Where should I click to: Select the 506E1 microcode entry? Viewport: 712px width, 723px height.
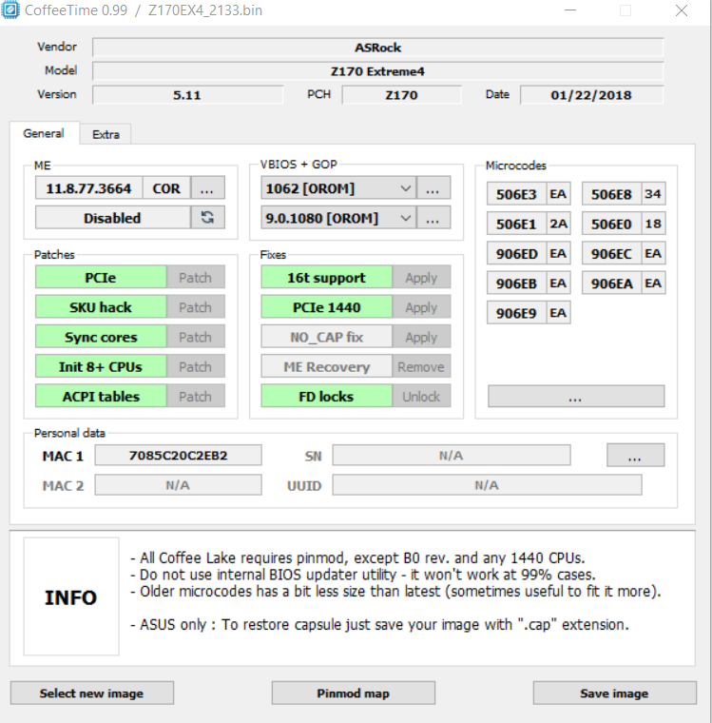(x=529, y=224)
